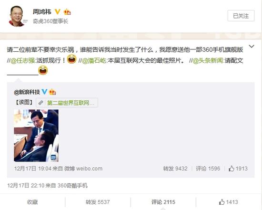Open original post 转发 9432 link
Screen dimensions: 262x210
175,169
